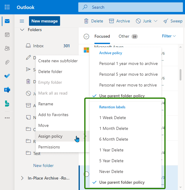Click the search magnifier icon
Screen dimensions: 185x190
coord(85,7)
